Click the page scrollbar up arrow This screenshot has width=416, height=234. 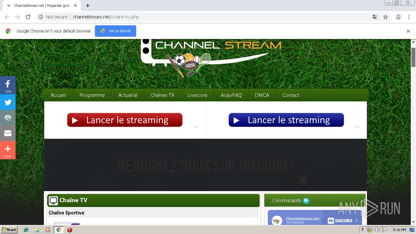coord(413,42)
